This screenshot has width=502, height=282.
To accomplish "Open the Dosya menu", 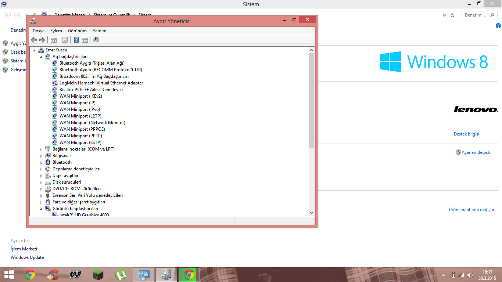I will (39, 31).
